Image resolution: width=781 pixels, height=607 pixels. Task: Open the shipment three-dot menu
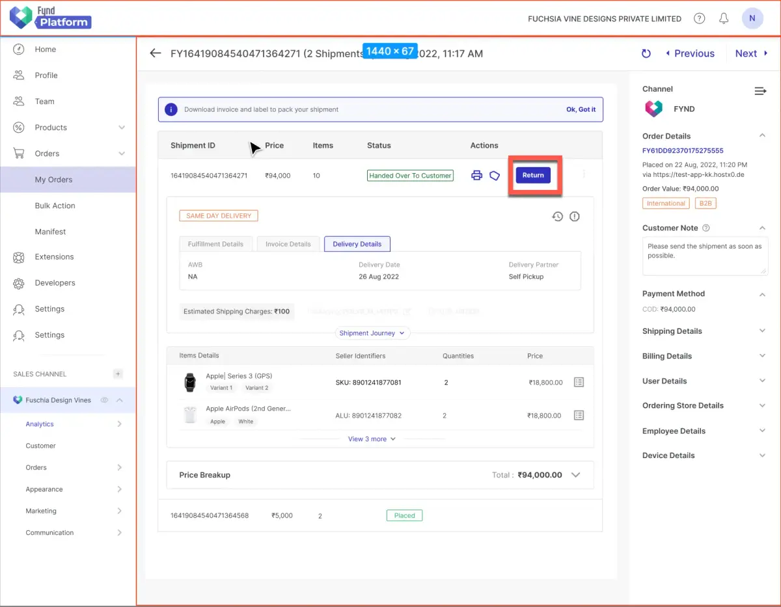[x=584, y=174]
